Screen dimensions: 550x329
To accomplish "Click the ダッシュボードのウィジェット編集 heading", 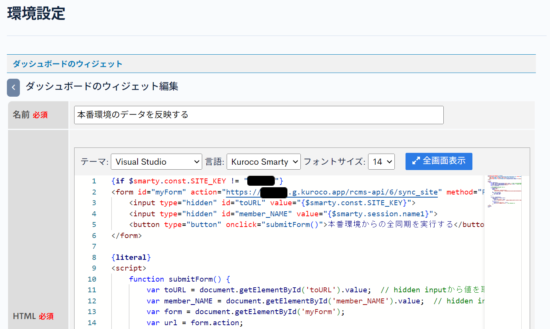I will pos(102,86).
